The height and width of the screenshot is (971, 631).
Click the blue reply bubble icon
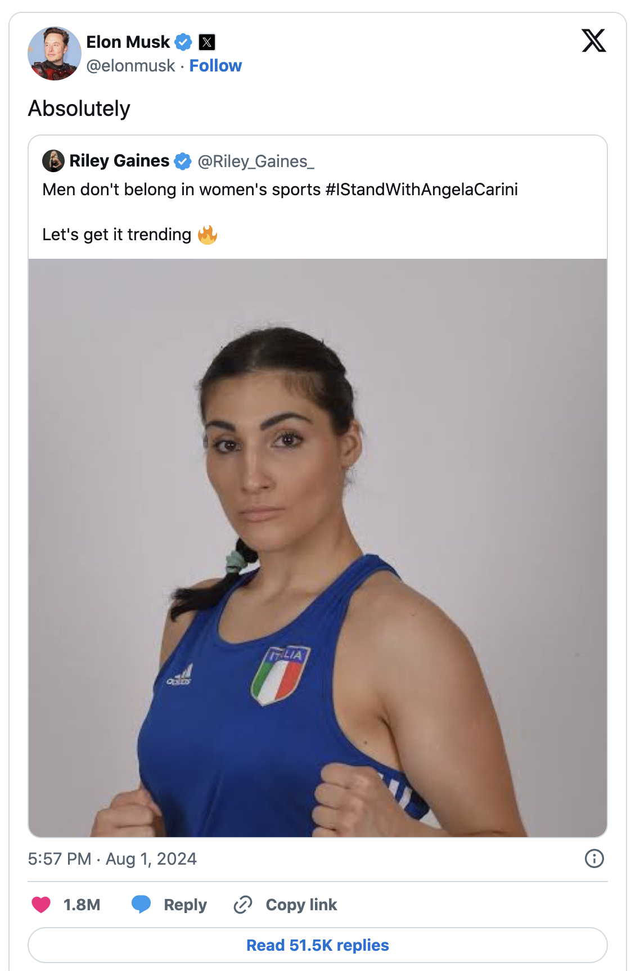pos(141,904)
